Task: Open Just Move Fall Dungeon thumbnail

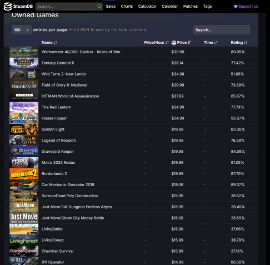Action: click(24, 207)
